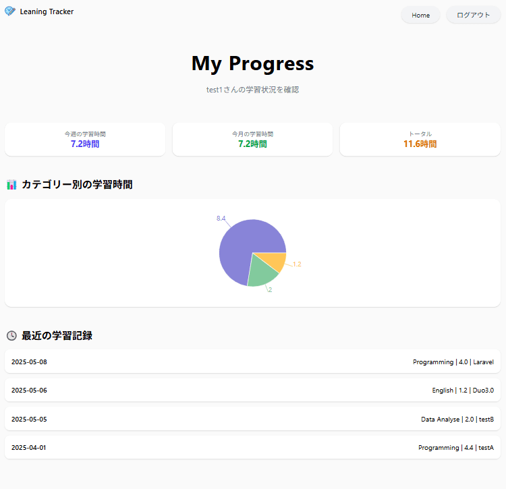Click Data Analyse | 2.0 | testB entry

pos(457,420)
